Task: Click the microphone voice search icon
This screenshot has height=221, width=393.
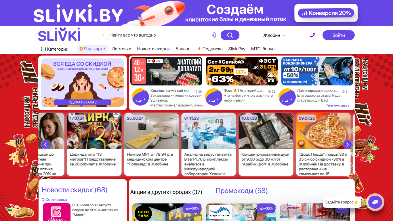Action: [214, 35]
